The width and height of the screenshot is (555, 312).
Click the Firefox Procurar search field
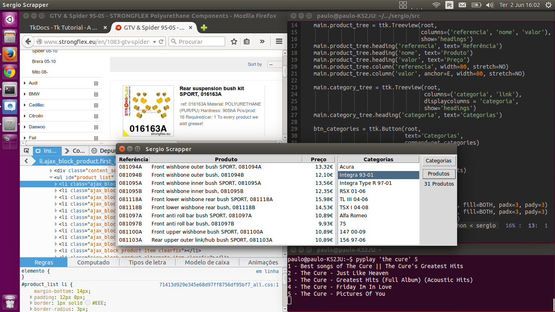point(197,41)
